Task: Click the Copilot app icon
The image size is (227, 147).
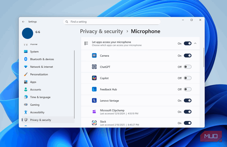Action: pyautogui.click(x=94, y=78)
